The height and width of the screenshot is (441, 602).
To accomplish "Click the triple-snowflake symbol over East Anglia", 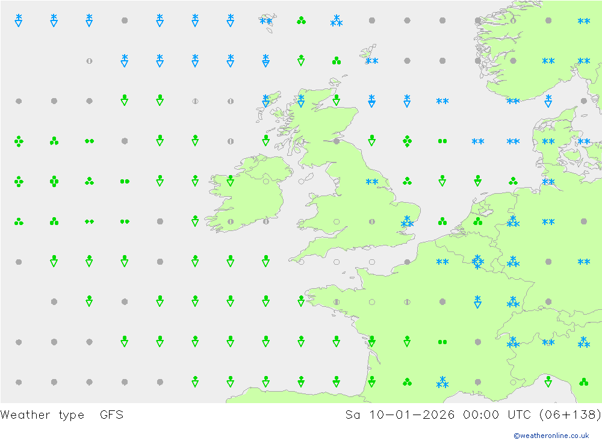I will 407,221.
